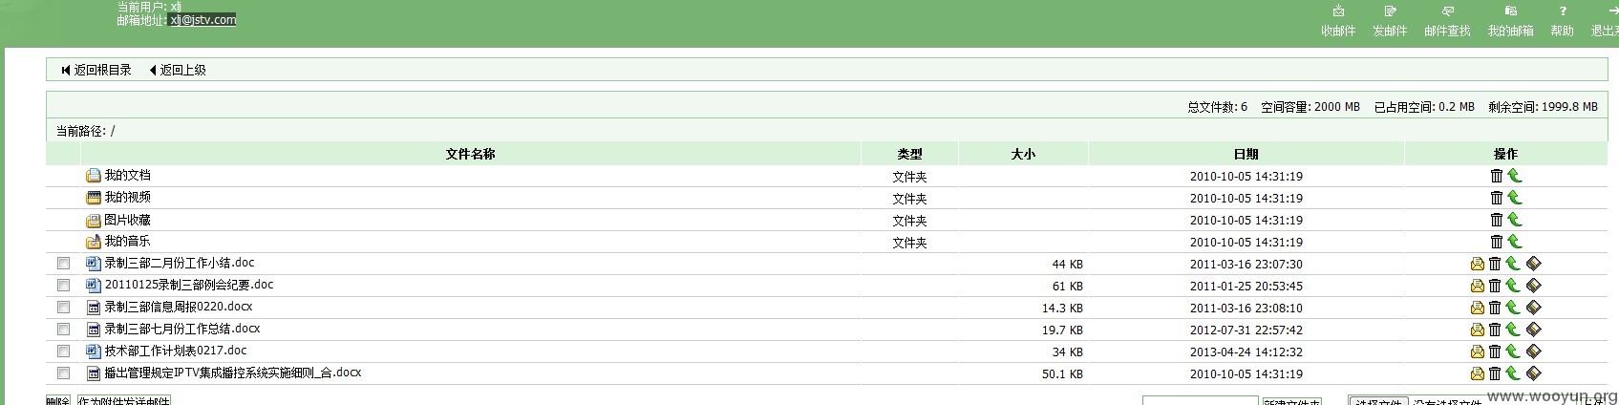Click 返回上级 to go up a level
The width and height of the screenshot is (1619, 405).
(178, 70)
